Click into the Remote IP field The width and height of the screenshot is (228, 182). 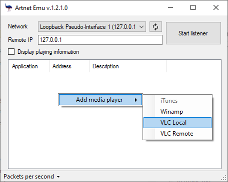(x=100, y=40)
